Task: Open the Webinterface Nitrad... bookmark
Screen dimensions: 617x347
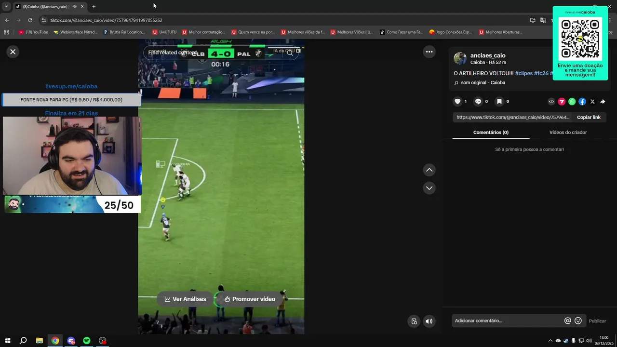Action: (75, 32)
